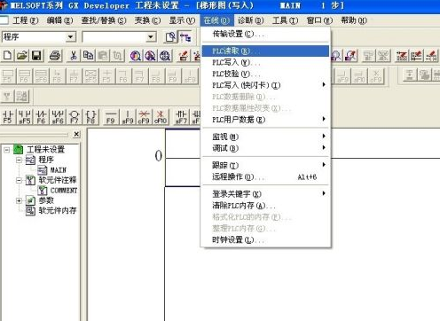This screenshot has height=321, width=440.
Task: Collapse the 程序 tree node
Action: coord(19,160)
